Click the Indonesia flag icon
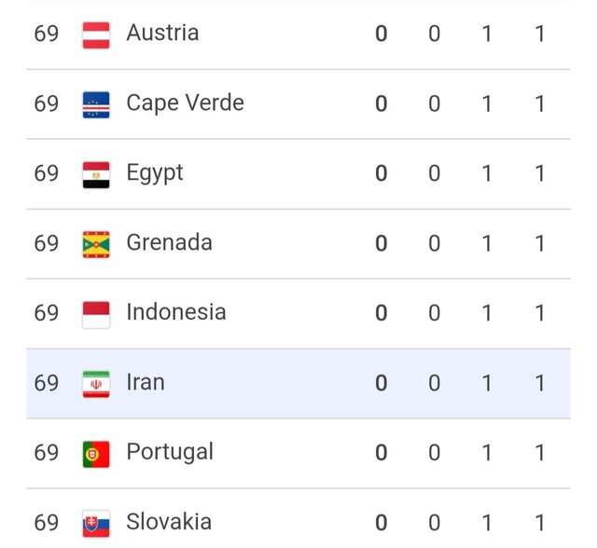Viewport: 597px width, 548px height. coord(96,314)
